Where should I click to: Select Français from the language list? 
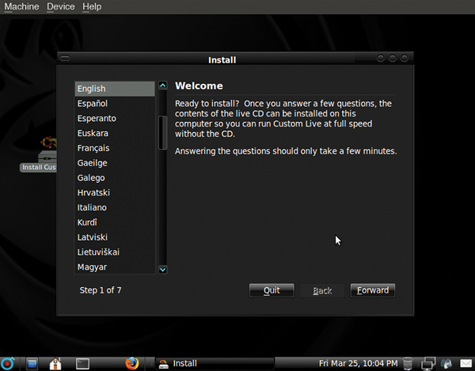point(93,148)
